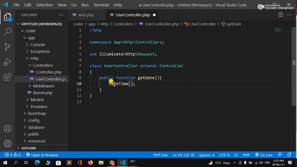Click getDate in the breadcrumb

pos(234,24)
